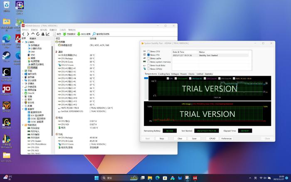Go back using AIDA64 back arrow
The width and height of the screenshot is (291, 182).
click(23, 34)
